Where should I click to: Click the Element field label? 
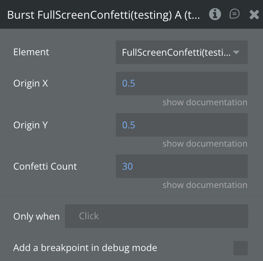point(31,52)
